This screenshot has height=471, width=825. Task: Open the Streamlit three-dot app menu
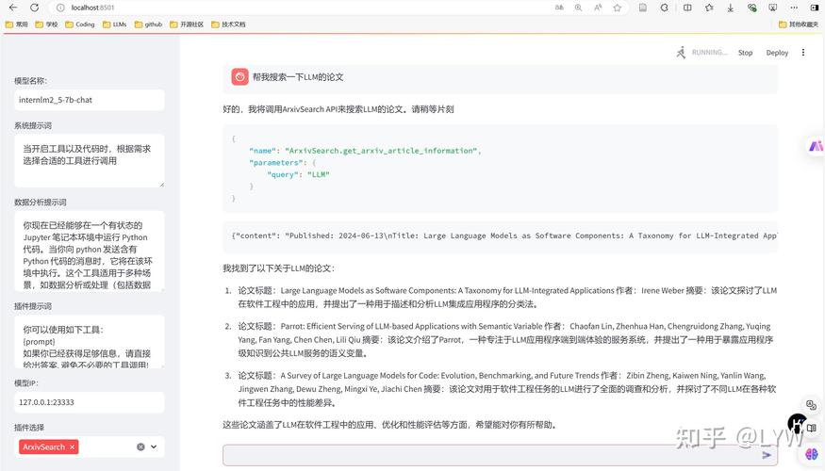coord(803,52)
